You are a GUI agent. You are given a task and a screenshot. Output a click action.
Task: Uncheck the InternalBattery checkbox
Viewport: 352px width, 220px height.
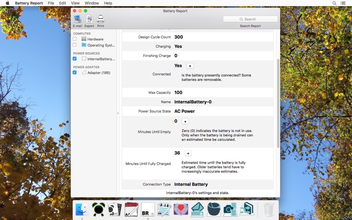coord(74,59)
